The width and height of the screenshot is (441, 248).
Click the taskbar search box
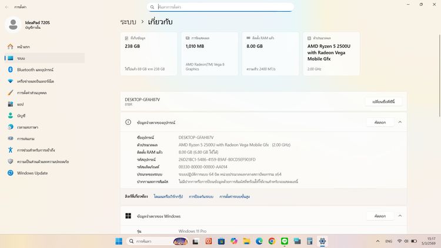157,242
